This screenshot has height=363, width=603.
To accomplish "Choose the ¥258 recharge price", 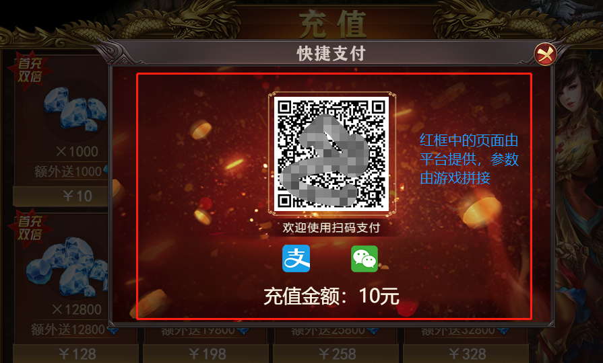I will 336,354.
